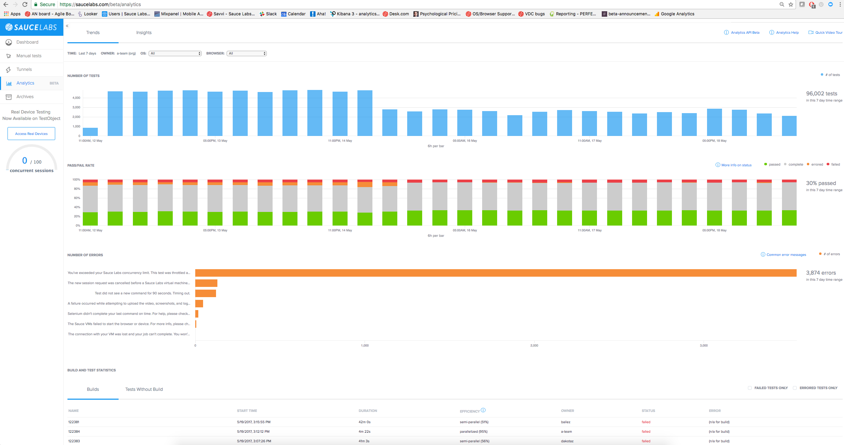This screenshot has width=844, height=445.
Task: Open the Aha! bookmark
Action: tap(318, 14)
